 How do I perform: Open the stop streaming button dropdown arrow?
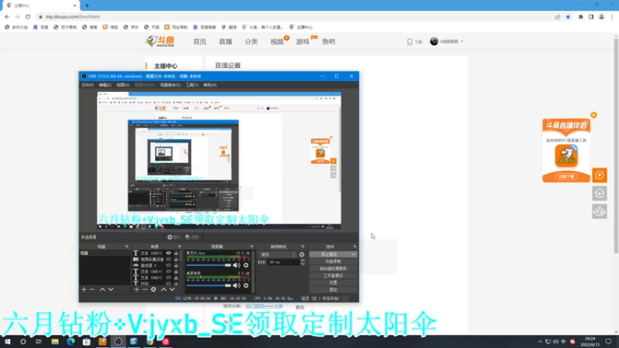tap(354, 254)
